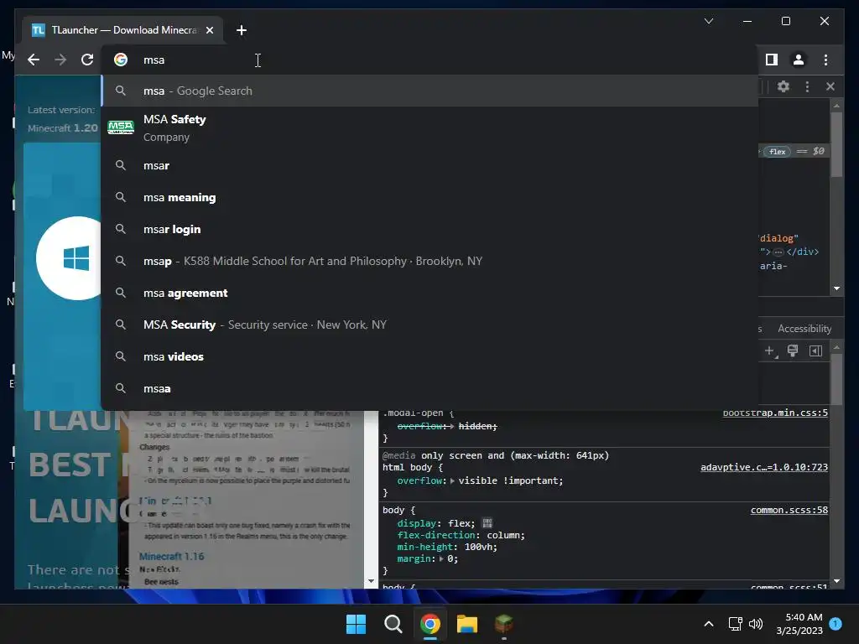This screenshot has width=859, height=644.
Task: Close the TLauncher tab
Action: tap(209, 30)
